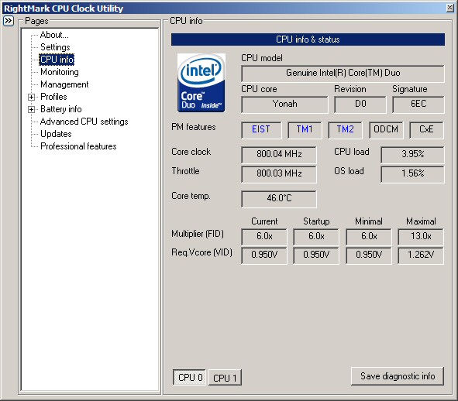
Task: Open the Professional features page
Action: (x=78, y=146)
